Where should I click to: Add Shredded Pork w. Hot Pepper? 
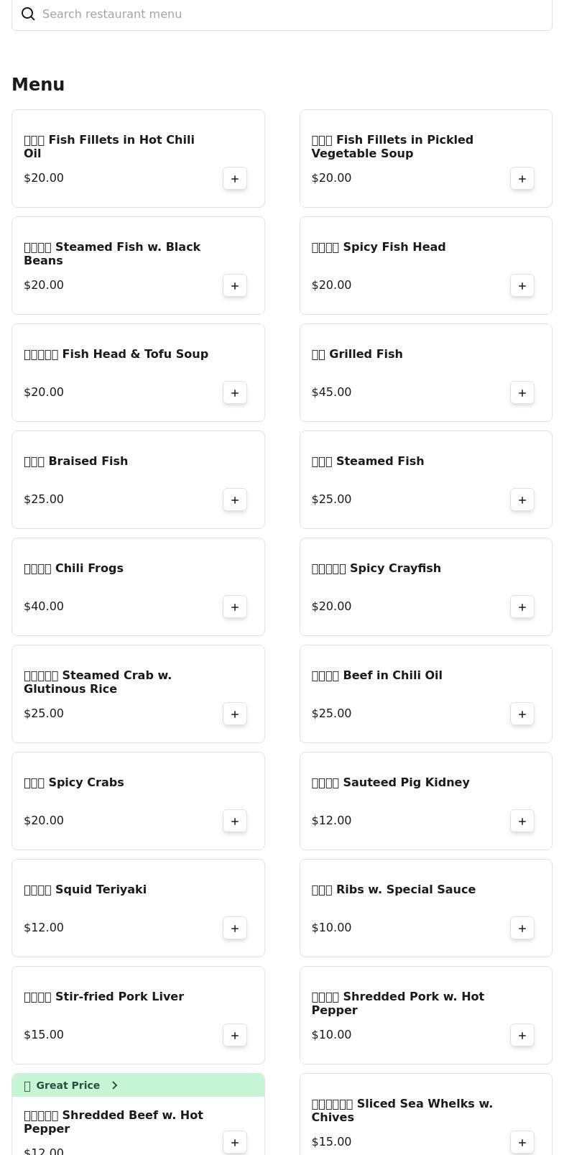tap(522, 1036)
